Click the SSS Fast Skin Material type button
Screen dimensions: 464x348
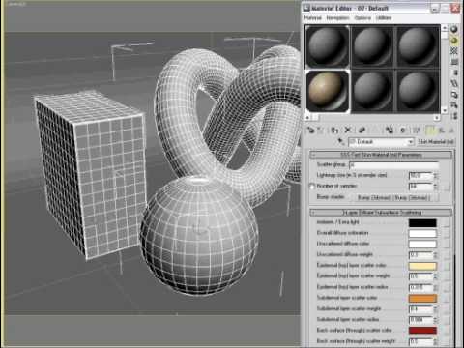tap(436, 142)
